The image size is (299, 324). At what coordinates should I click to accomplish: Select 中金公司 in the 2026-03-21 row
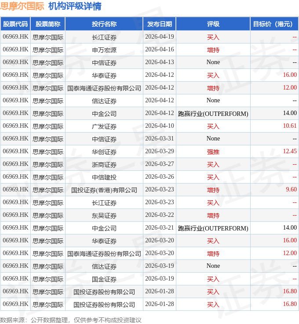pos(104,228)
